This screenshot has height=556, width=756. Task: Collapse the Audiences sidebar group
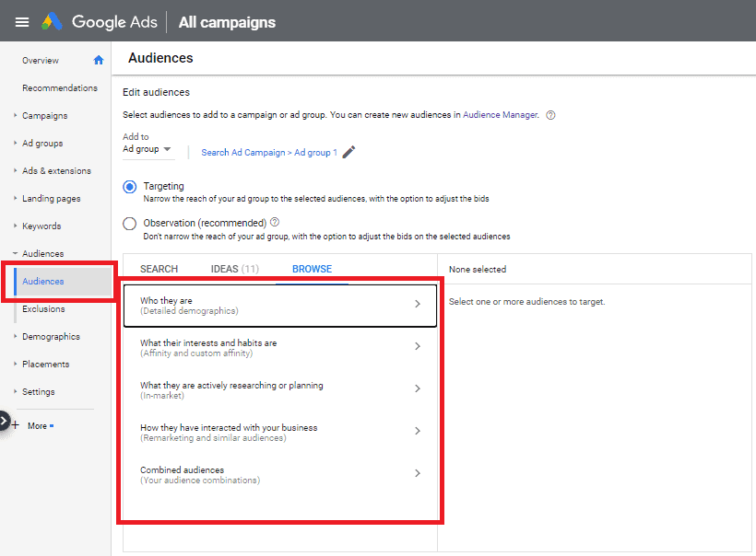coord(15,253)
